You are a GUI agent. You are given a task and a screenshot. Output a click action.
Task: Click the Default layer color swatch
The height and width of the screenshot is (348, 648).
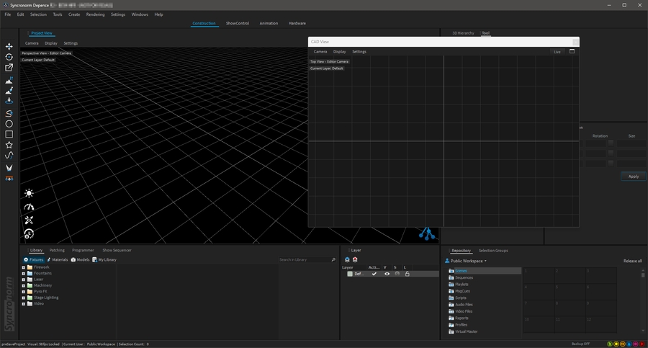coord(350,274)
